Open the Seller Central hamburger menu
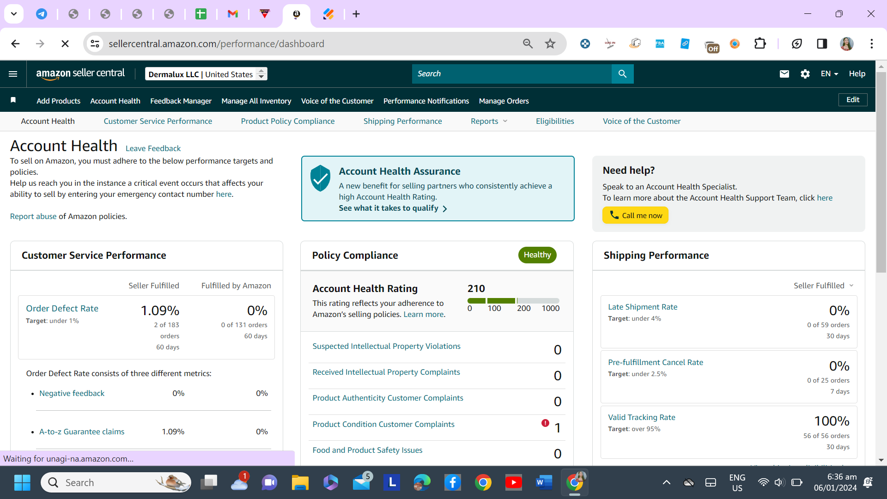Screen dimensions: 887x499 [x=13, y=74]
